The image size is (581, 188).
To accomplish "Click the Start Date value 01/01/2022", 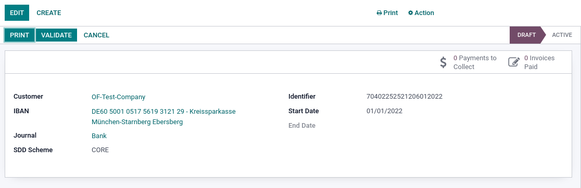I will (384, 111).
